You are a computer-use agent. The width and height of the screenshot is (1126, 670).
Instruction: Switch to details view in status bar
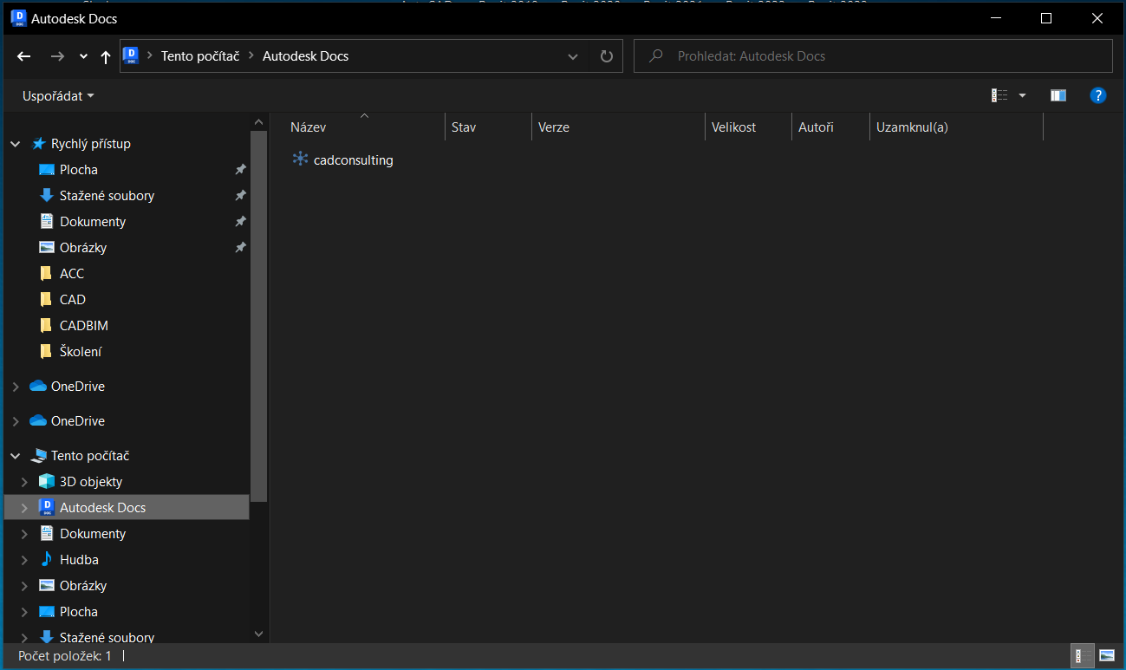(x=1083, y=656)
